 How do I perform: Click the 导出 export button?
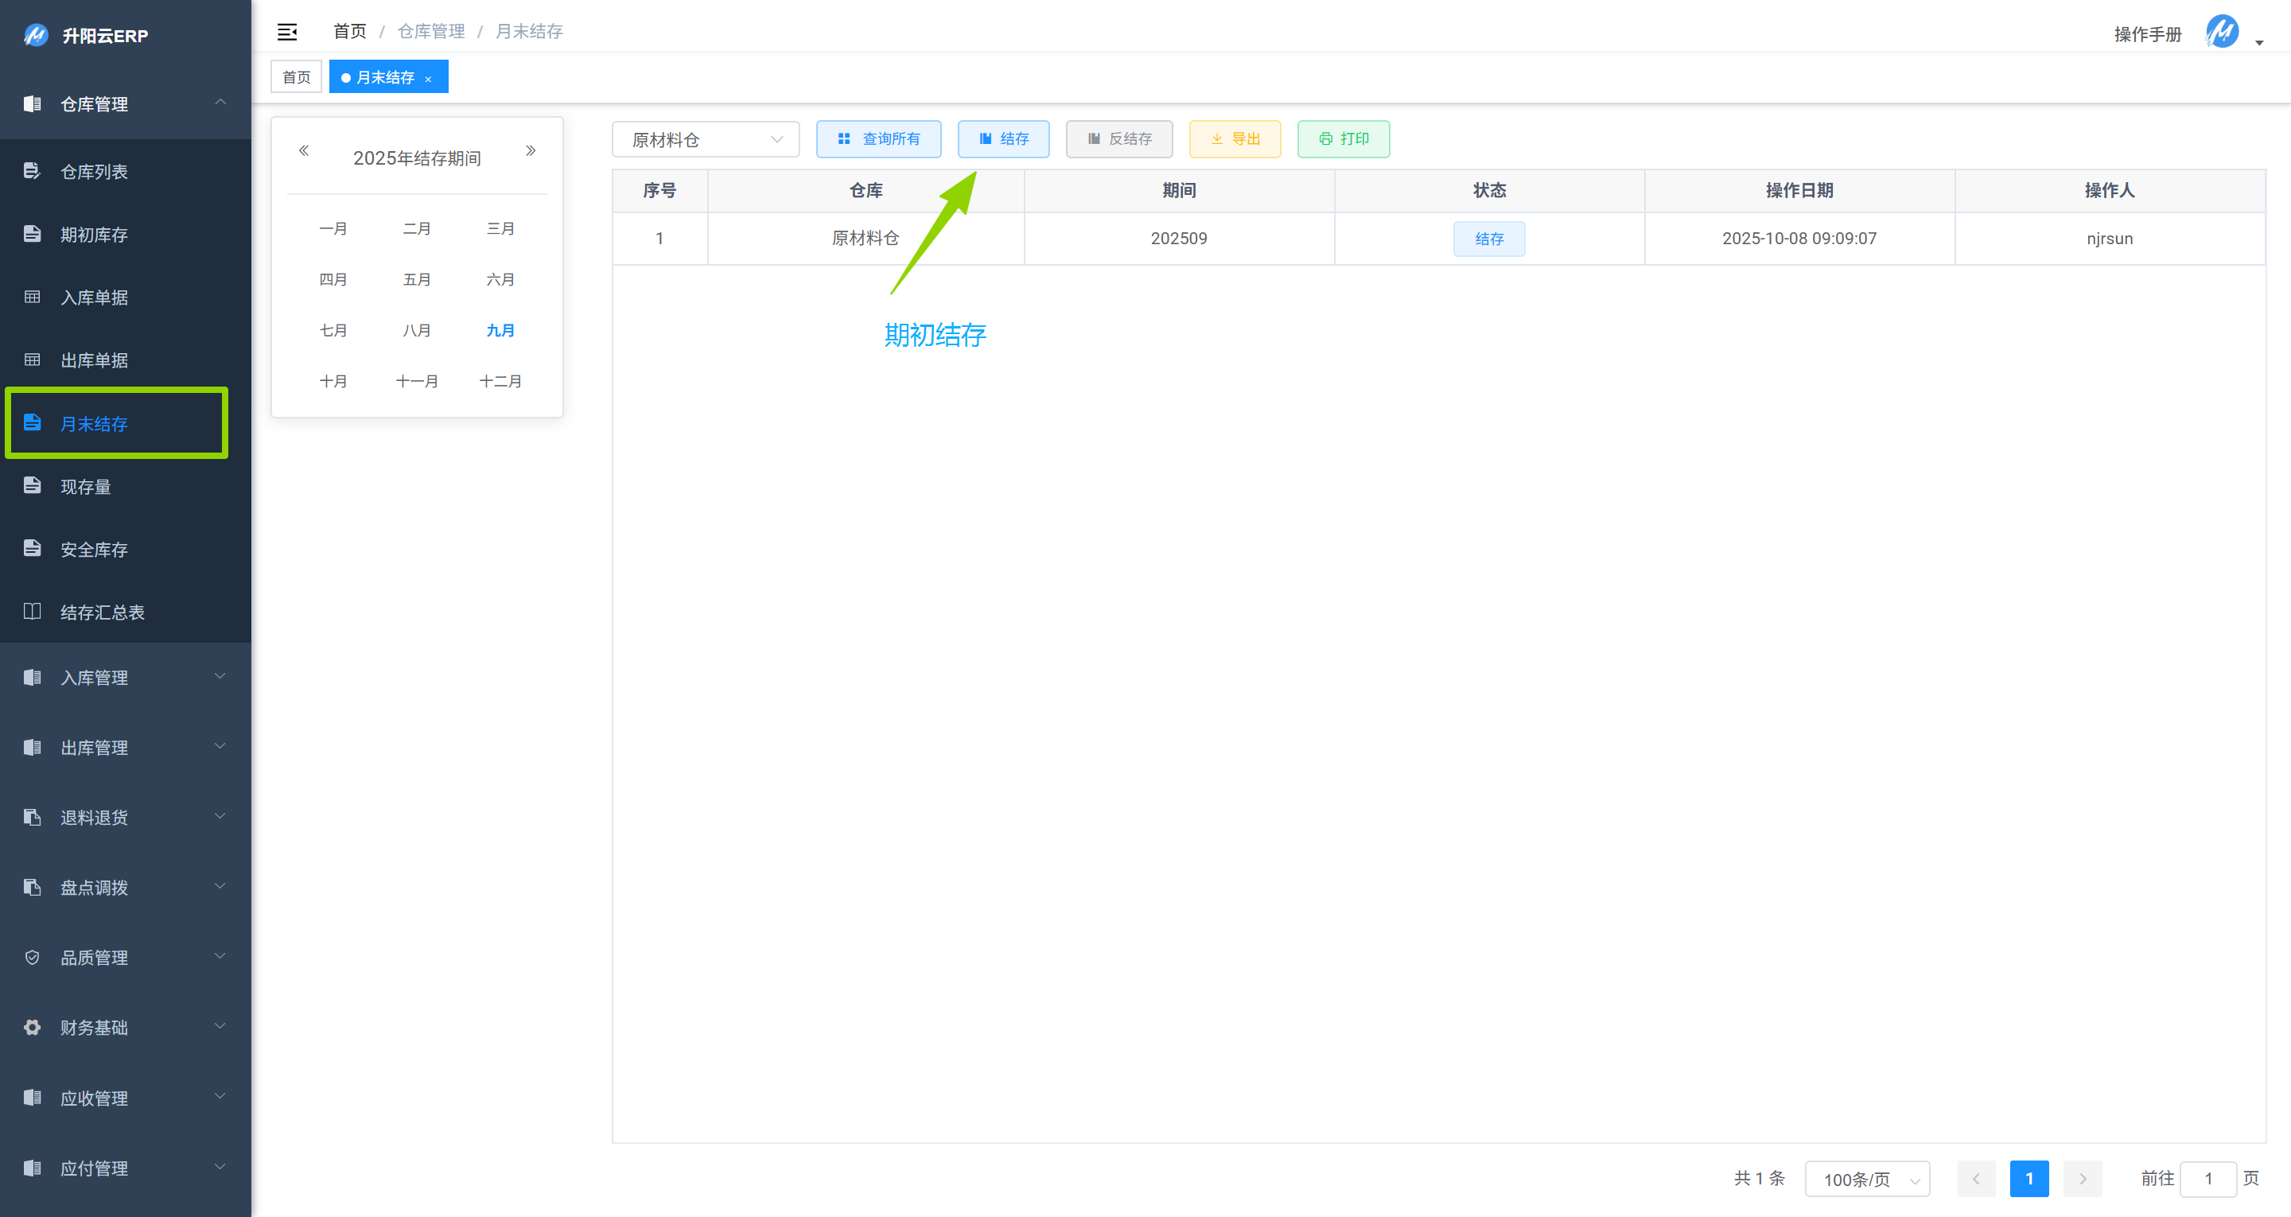coord(1235,138)
